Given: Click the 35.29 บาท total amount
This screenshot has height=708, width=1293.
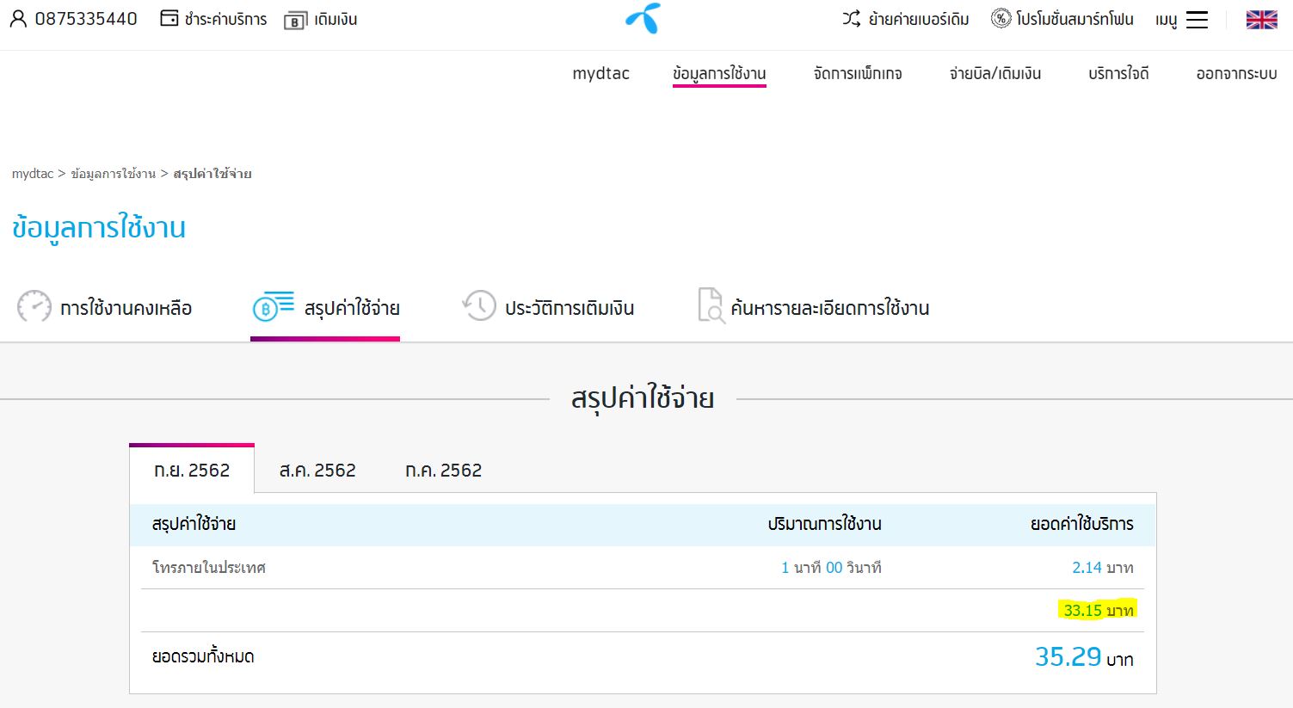Looking at the screenshot, I should 1084,657.
